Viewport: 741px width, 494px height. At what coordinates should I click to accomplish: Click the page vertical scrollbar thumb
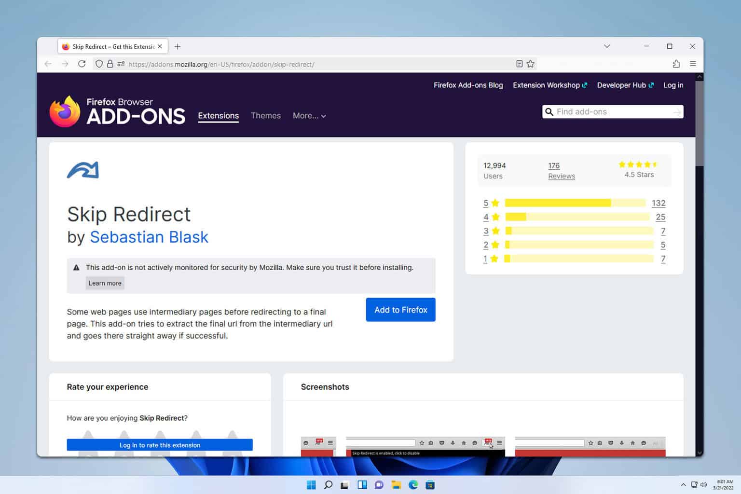click(x=700, y=123)
